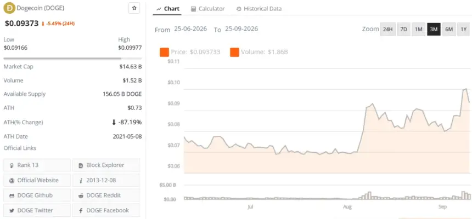Click the DOGE Github cat icon

12,195
